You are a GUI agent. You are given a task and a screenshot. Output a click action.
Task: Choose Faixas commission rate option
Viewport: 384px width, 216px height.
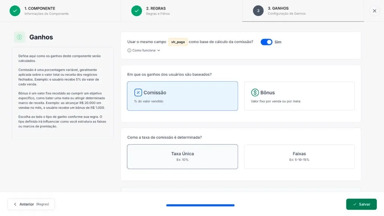point(299,156)
